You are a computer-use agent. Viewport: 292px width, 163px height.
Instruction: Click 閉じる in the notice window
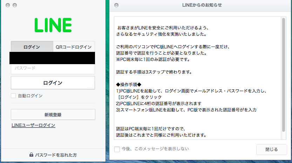coord(272,150)
